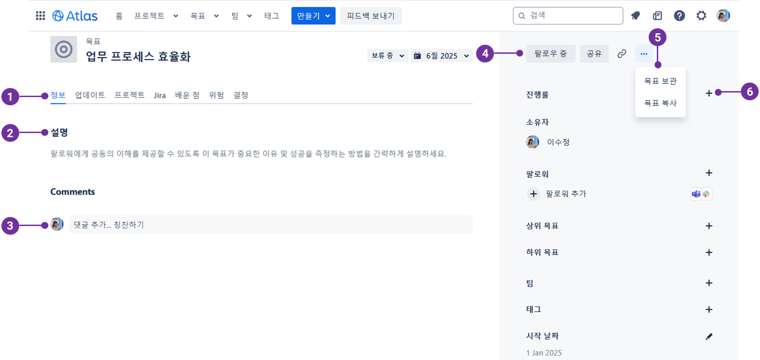Open the 보류 중 status dropdown
This screenshot has width=760, height=360.
pyautogui.click(x=388, y=56)
